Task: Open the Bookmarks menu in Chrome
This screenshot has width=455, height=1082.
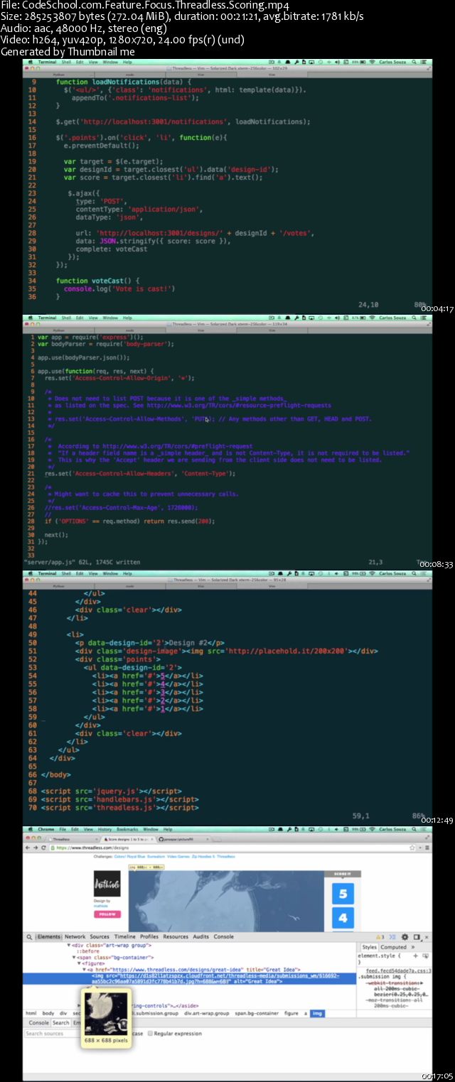Action: 128,829
